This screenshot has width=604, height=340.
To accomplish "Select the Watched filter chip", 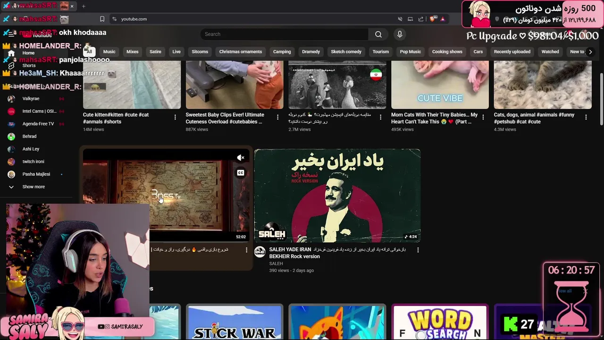I will pyautogui.click(x=550, y=51).
